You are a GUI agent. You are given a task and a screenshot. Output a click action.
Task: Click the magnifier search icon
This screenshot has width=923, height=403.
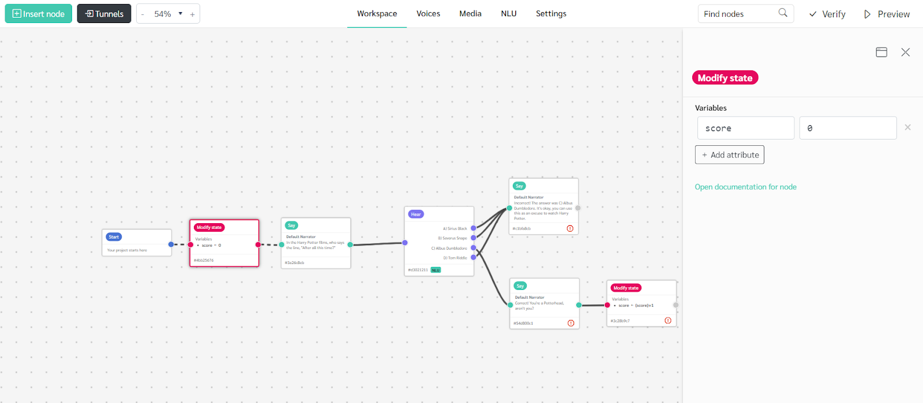click(x=783, y=13)
